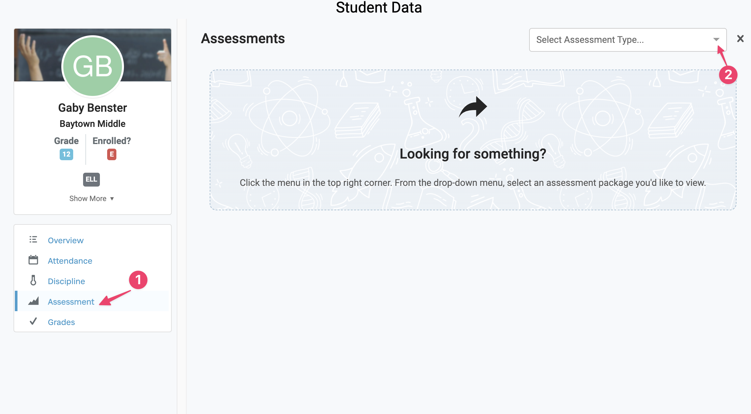Click the grade 12 badge
The image size is (751, 414).
[66, 154]
